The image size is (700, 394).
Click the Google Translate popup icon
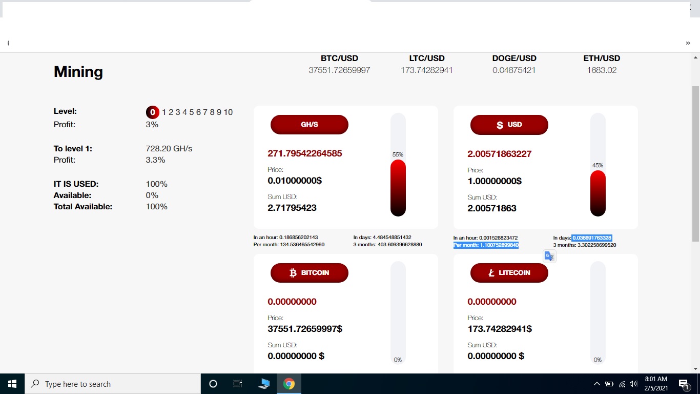click(x=549, y=257)
